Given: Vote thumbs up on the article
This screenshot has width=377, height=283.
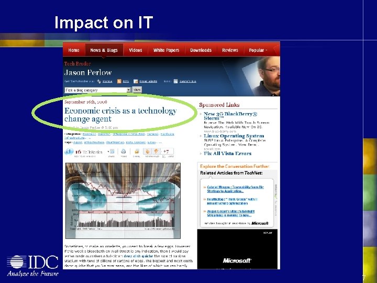Looking at the screenshot, I should click(147, 151).
